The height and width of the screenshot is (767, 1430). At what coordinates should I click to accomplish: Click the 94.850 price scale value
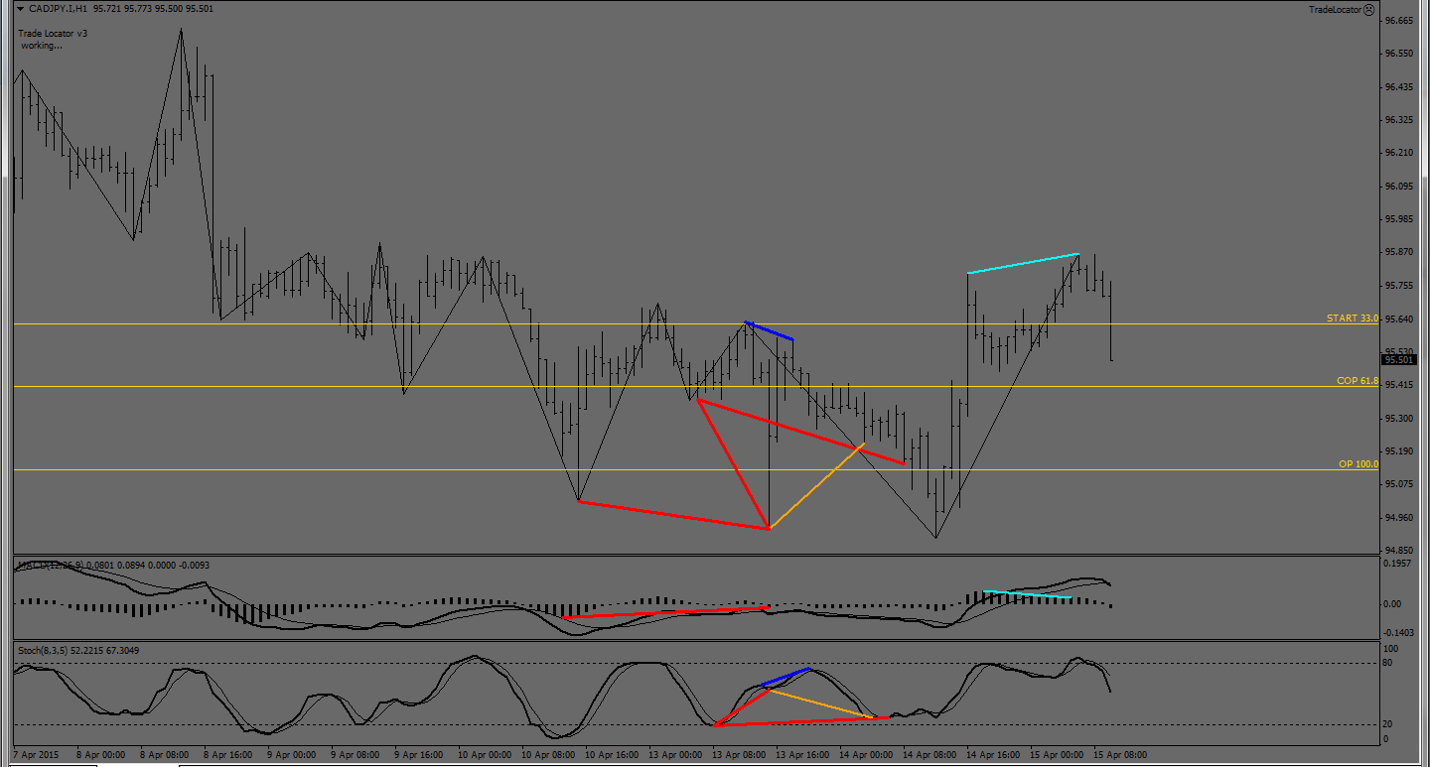[1398, 551]
